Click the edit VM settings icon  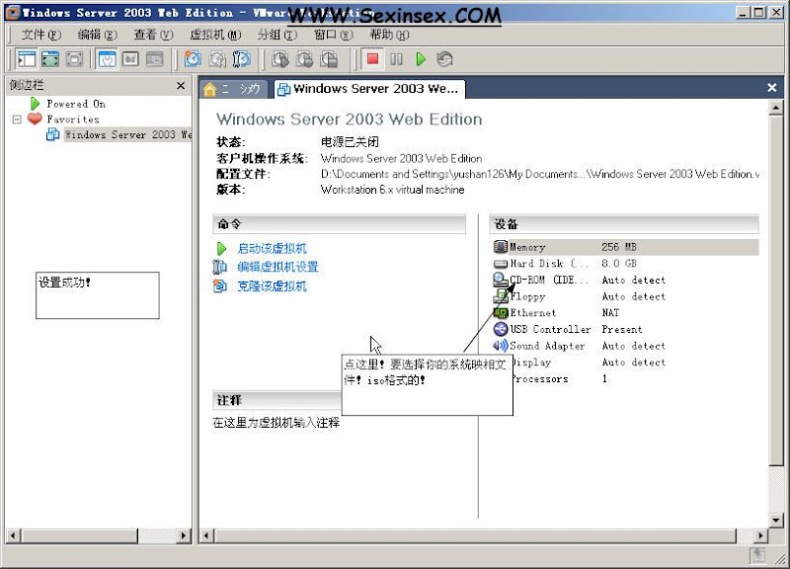click(x=219, y=267)
